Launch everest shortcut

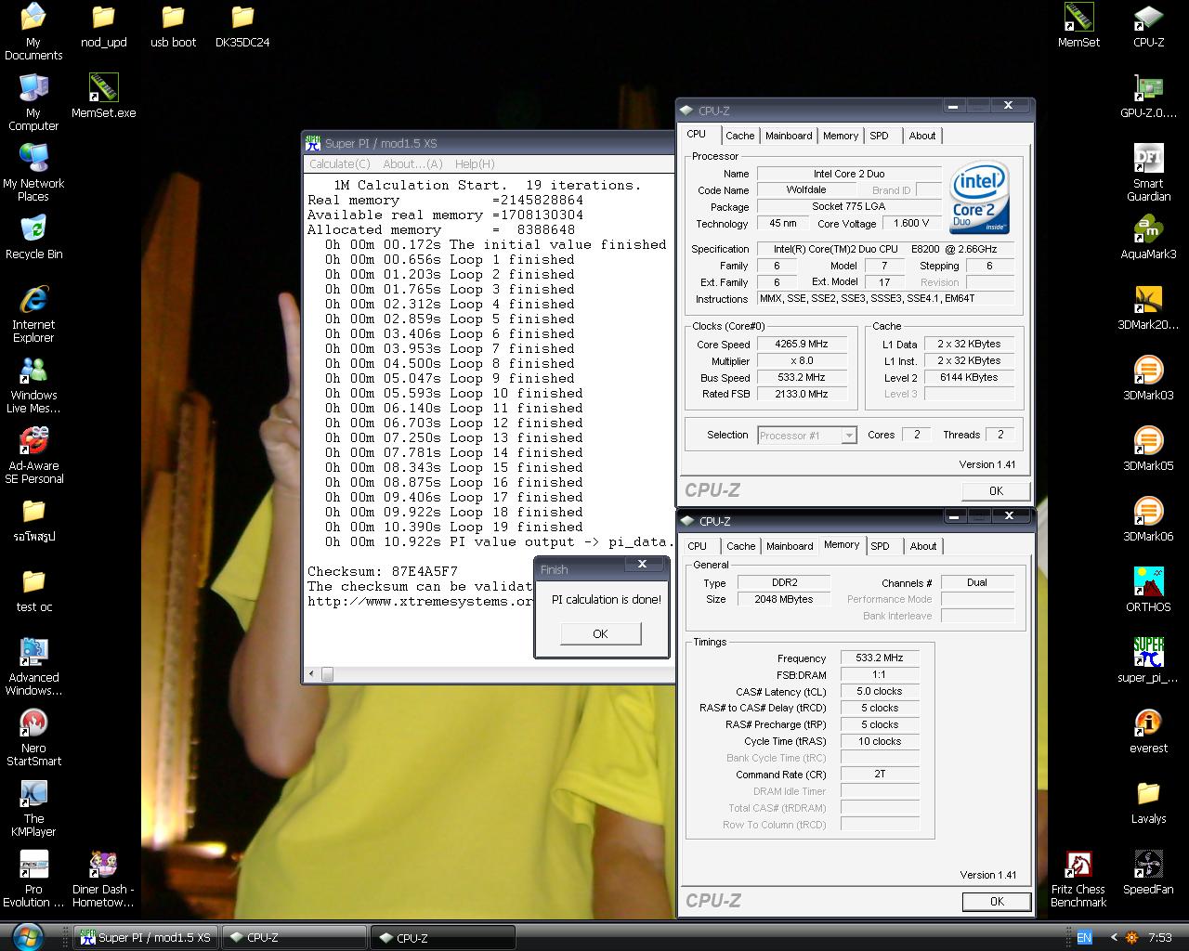1148,731
